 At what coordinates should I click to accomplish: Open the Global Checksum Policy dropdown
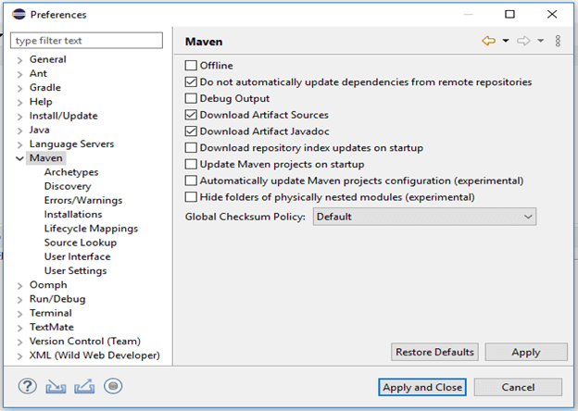424,216
